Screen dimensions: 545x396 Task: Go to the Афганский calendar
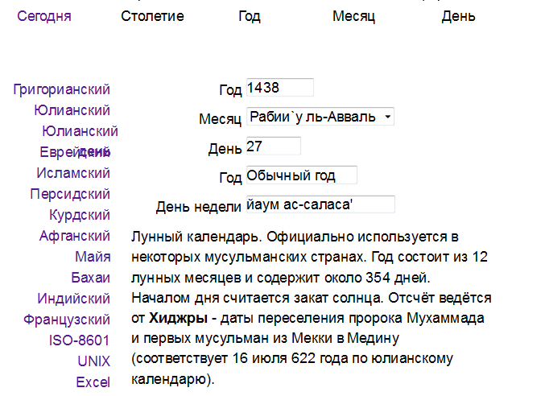(x=75, y=236)
